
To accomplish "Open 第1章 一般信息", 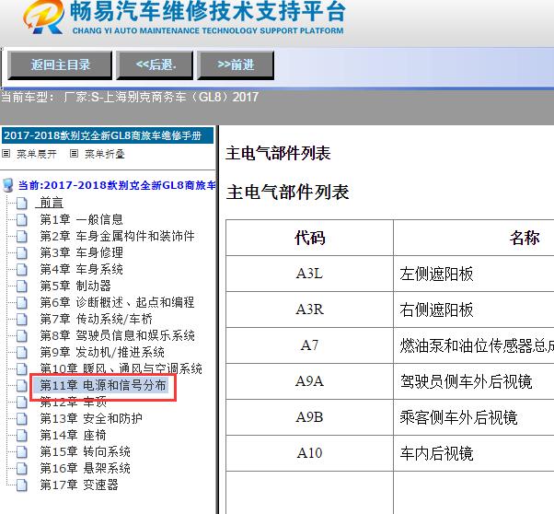I will [x=81, y=219].
